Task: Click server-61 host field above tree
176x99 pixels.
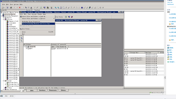Action: click(13, 10)
